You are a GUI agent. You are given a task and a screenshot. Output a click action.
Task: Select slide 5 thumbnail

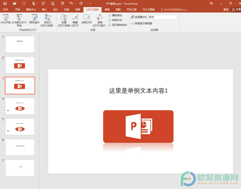[20, 127]
